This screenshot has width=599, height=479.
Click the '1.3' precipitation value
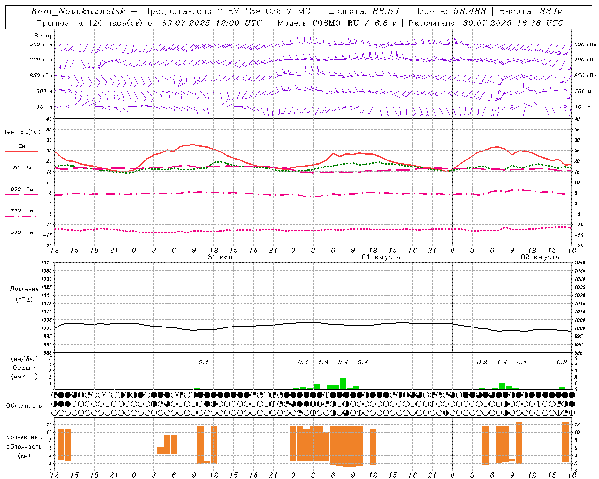(323, 363)
